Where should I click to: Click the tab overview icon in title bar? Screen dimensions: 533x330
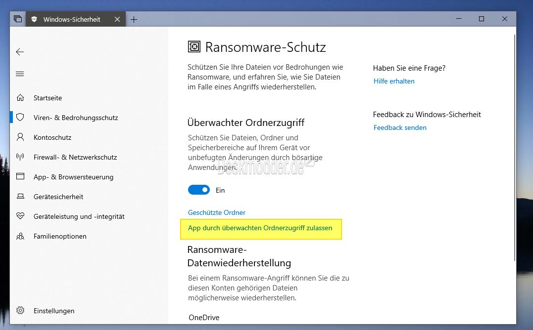[x=18, y=19]
